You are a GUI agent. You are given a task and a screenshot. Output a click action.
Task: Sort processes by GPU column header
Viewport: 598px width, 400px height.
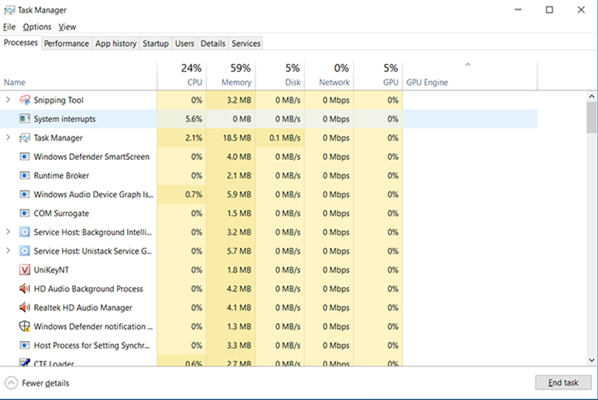(x=378, y=76)
